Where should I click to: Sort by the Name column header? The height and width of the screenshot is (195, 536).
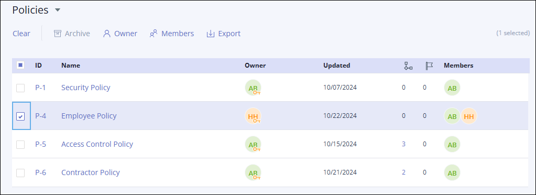coord(71,66)
